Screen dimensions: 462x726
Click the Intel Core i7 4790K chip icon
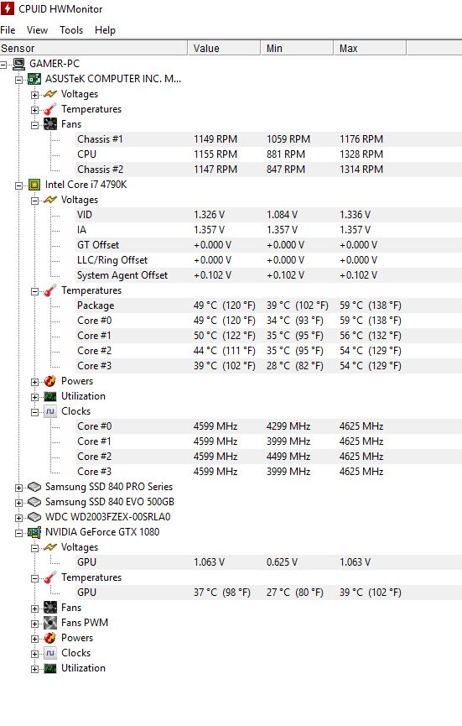tap(34, 185)
